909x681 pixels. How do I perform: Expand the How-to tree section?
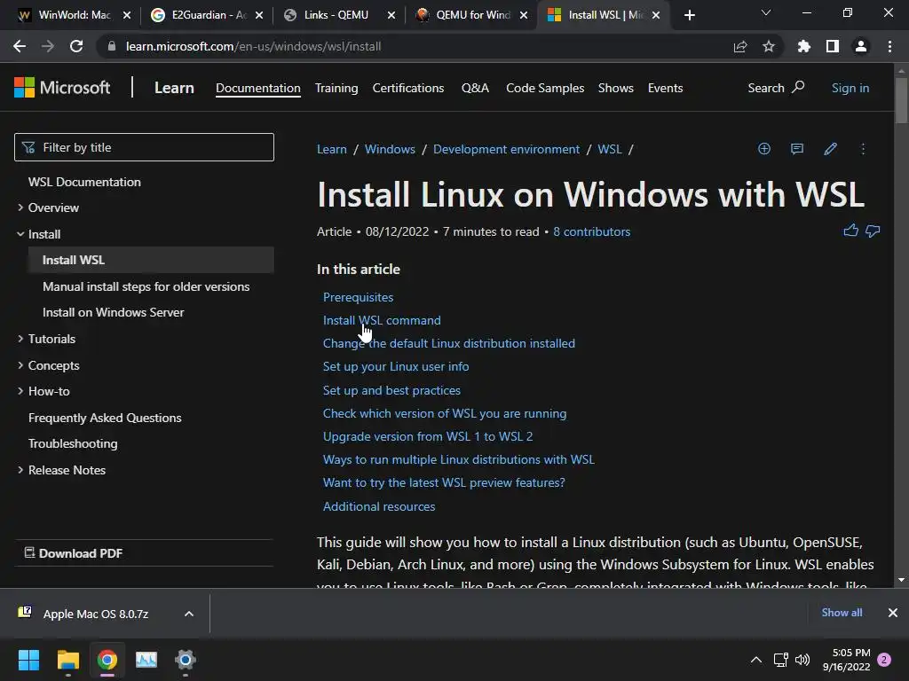[x=20, y=391]
